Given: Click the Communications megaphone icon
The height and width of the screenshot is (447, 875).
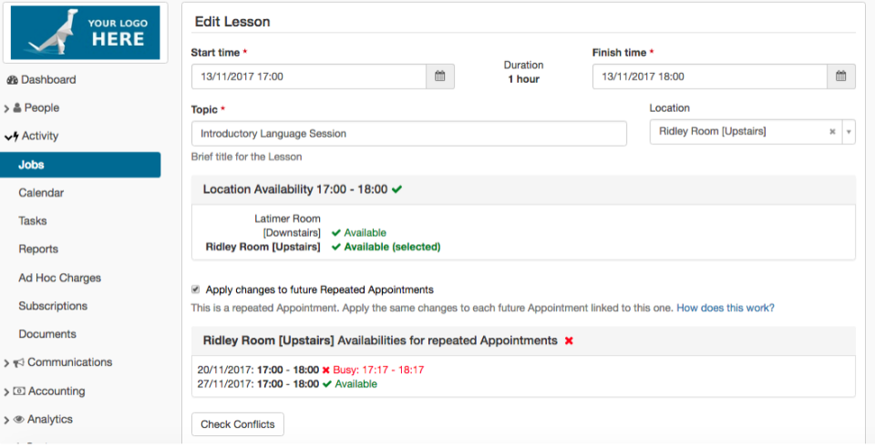Looking at the screenshot, I should point(18,362).
